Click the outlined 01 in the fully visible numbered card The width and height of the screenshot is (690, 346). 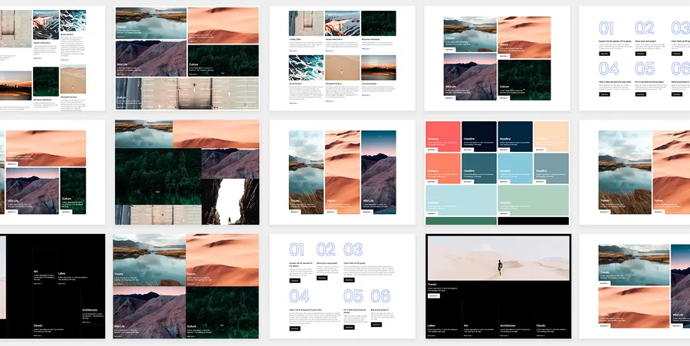click(296, 249)
